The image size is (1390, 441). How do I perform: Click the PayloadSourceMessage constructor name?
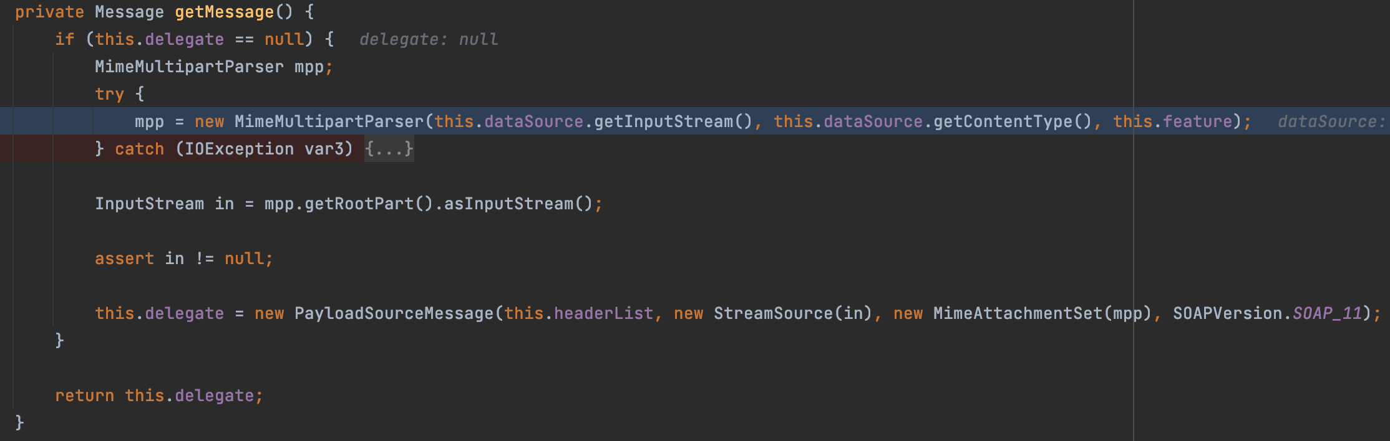point(394,313)
